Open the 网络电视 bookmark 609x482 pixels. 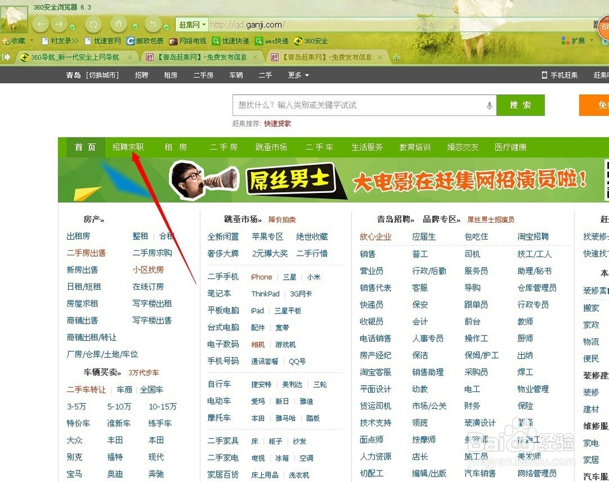pyautogui.click(x=188, y=41)
